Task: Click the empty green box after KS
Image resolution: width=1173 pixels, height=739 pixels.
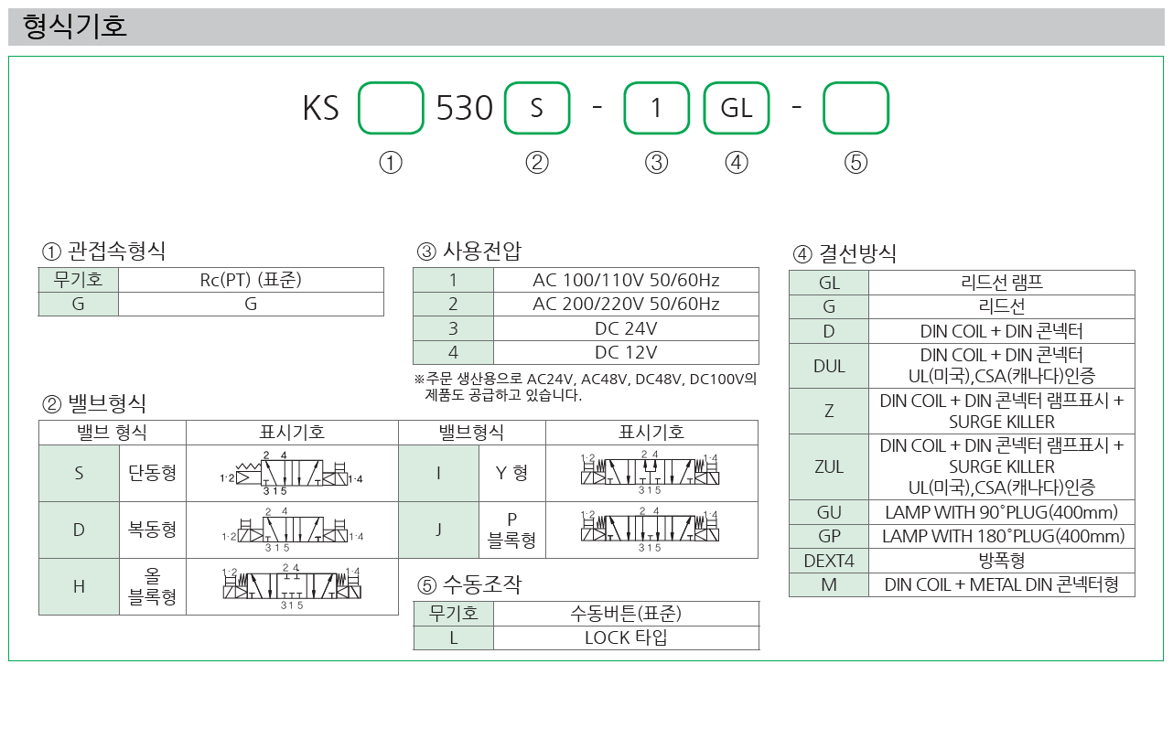Action: coord(391,108)
